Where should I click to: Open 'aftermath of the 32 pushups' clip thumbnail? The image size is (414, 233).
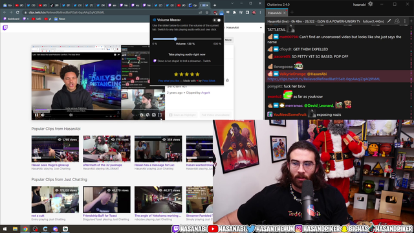pos(107,149)
